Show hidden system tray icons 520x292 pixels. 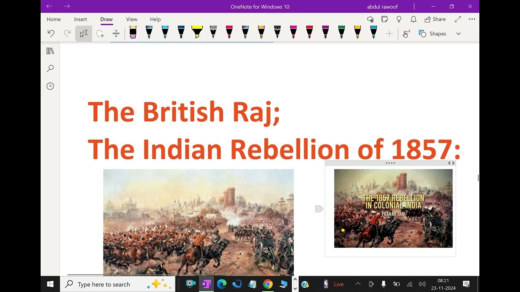pos(358,284)
